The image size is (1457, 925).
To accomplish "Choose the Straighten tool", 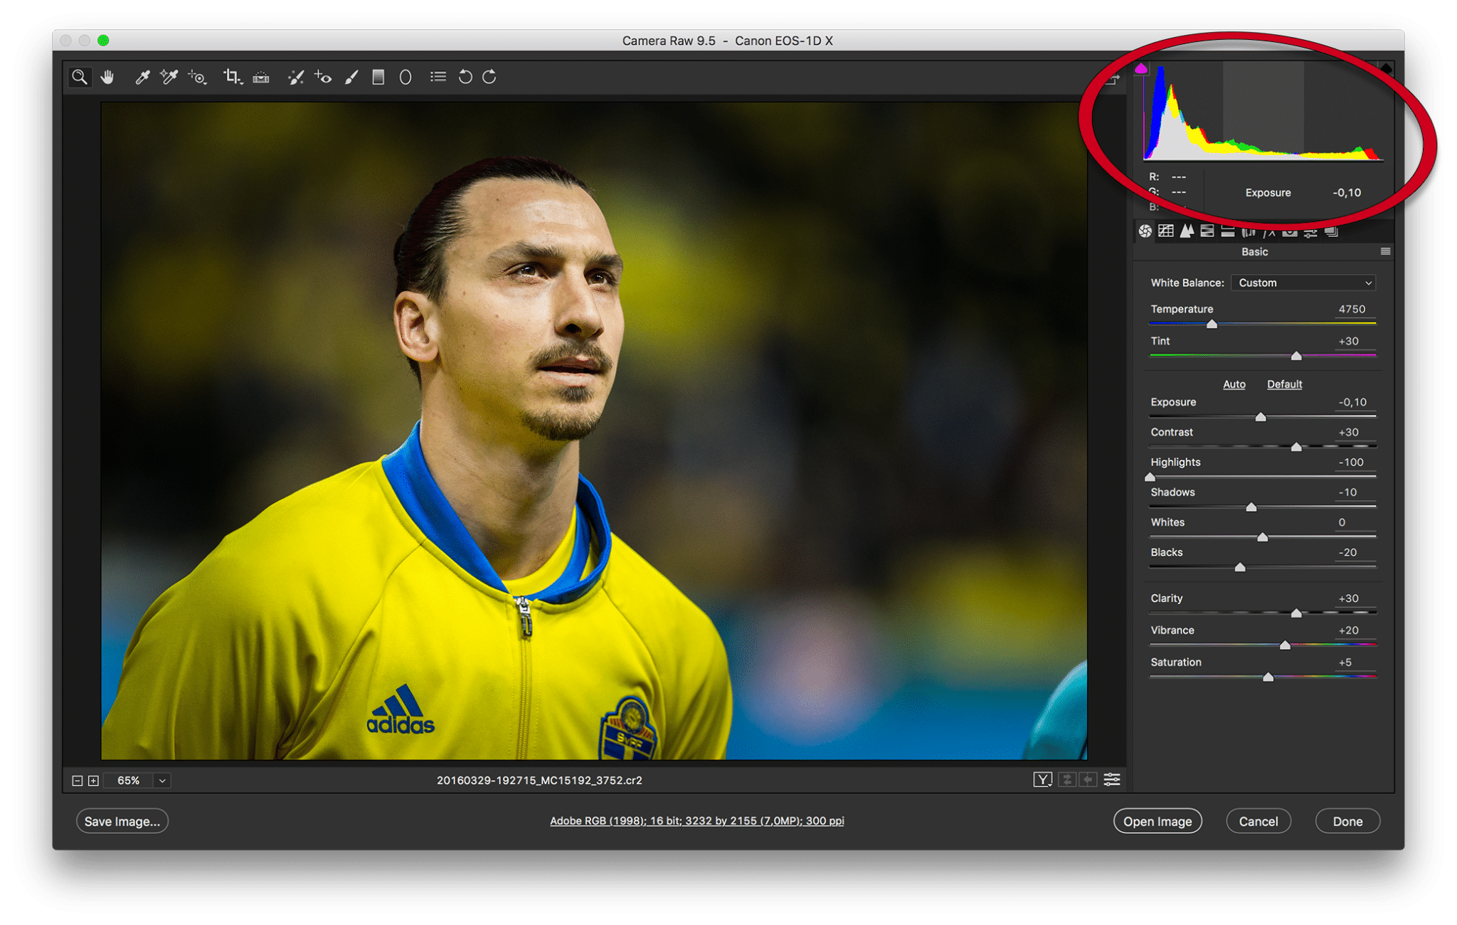I will 261,77.
